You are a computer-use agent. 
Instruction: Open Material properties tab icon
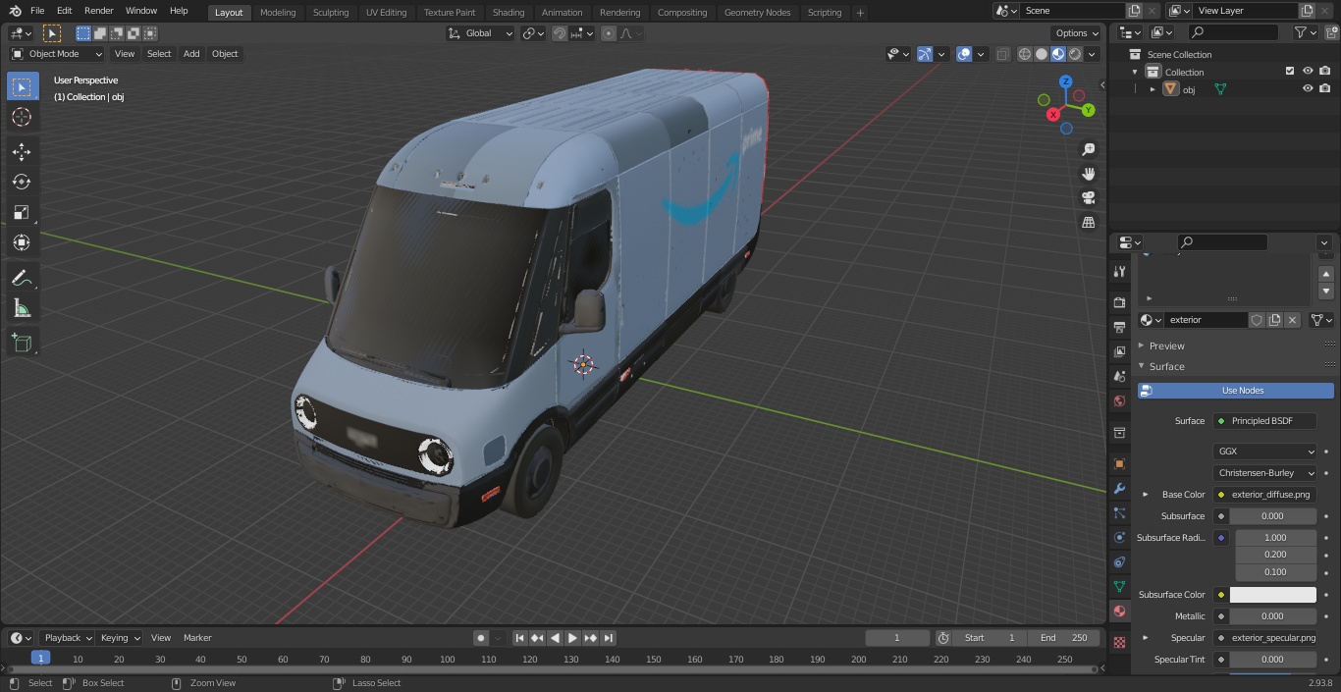tap(1119, 611)
